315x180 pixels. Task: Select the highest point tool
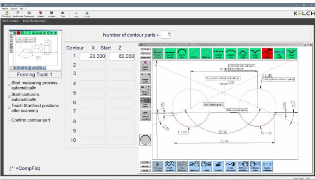pos(243,53)
